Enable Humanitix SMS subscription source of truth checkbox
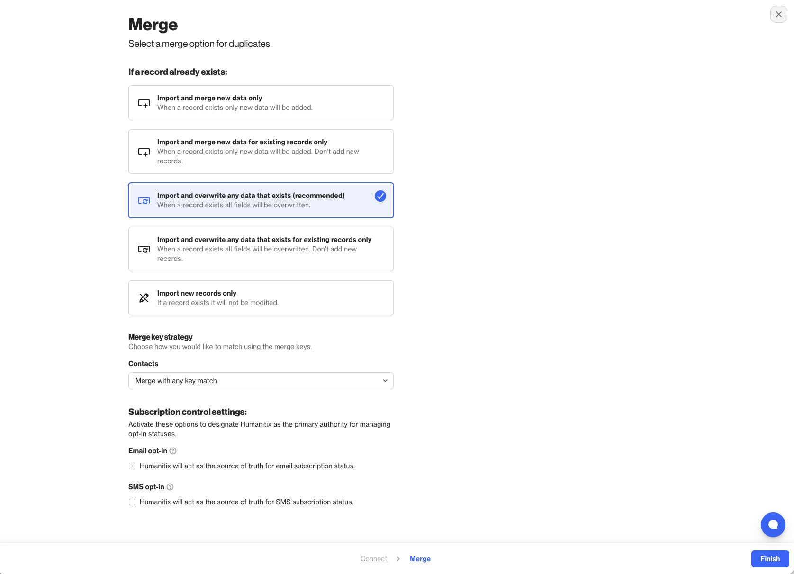The height and width of the screenshot is (574, 794). [132, 502]
